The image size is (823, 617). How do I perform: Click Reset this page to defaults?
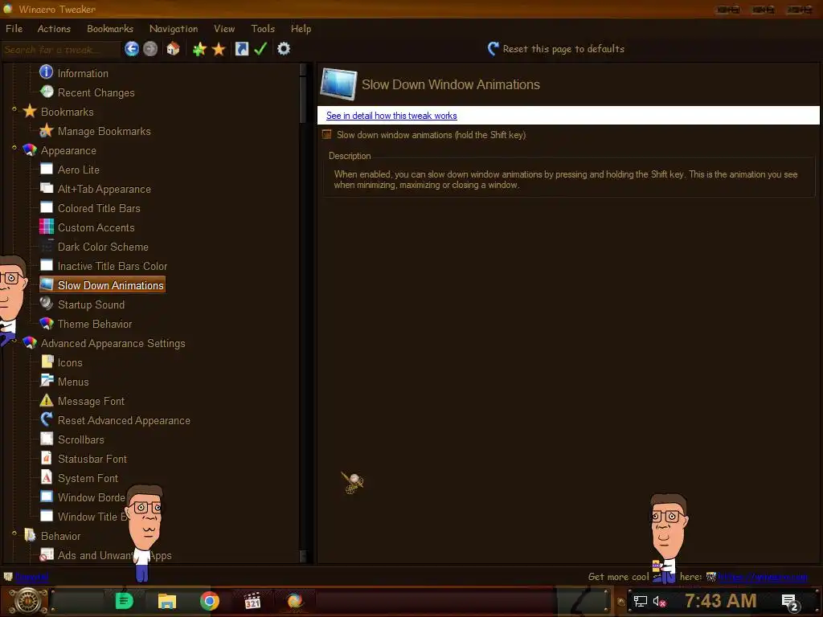pyautogui.click(x=556, y=49)
